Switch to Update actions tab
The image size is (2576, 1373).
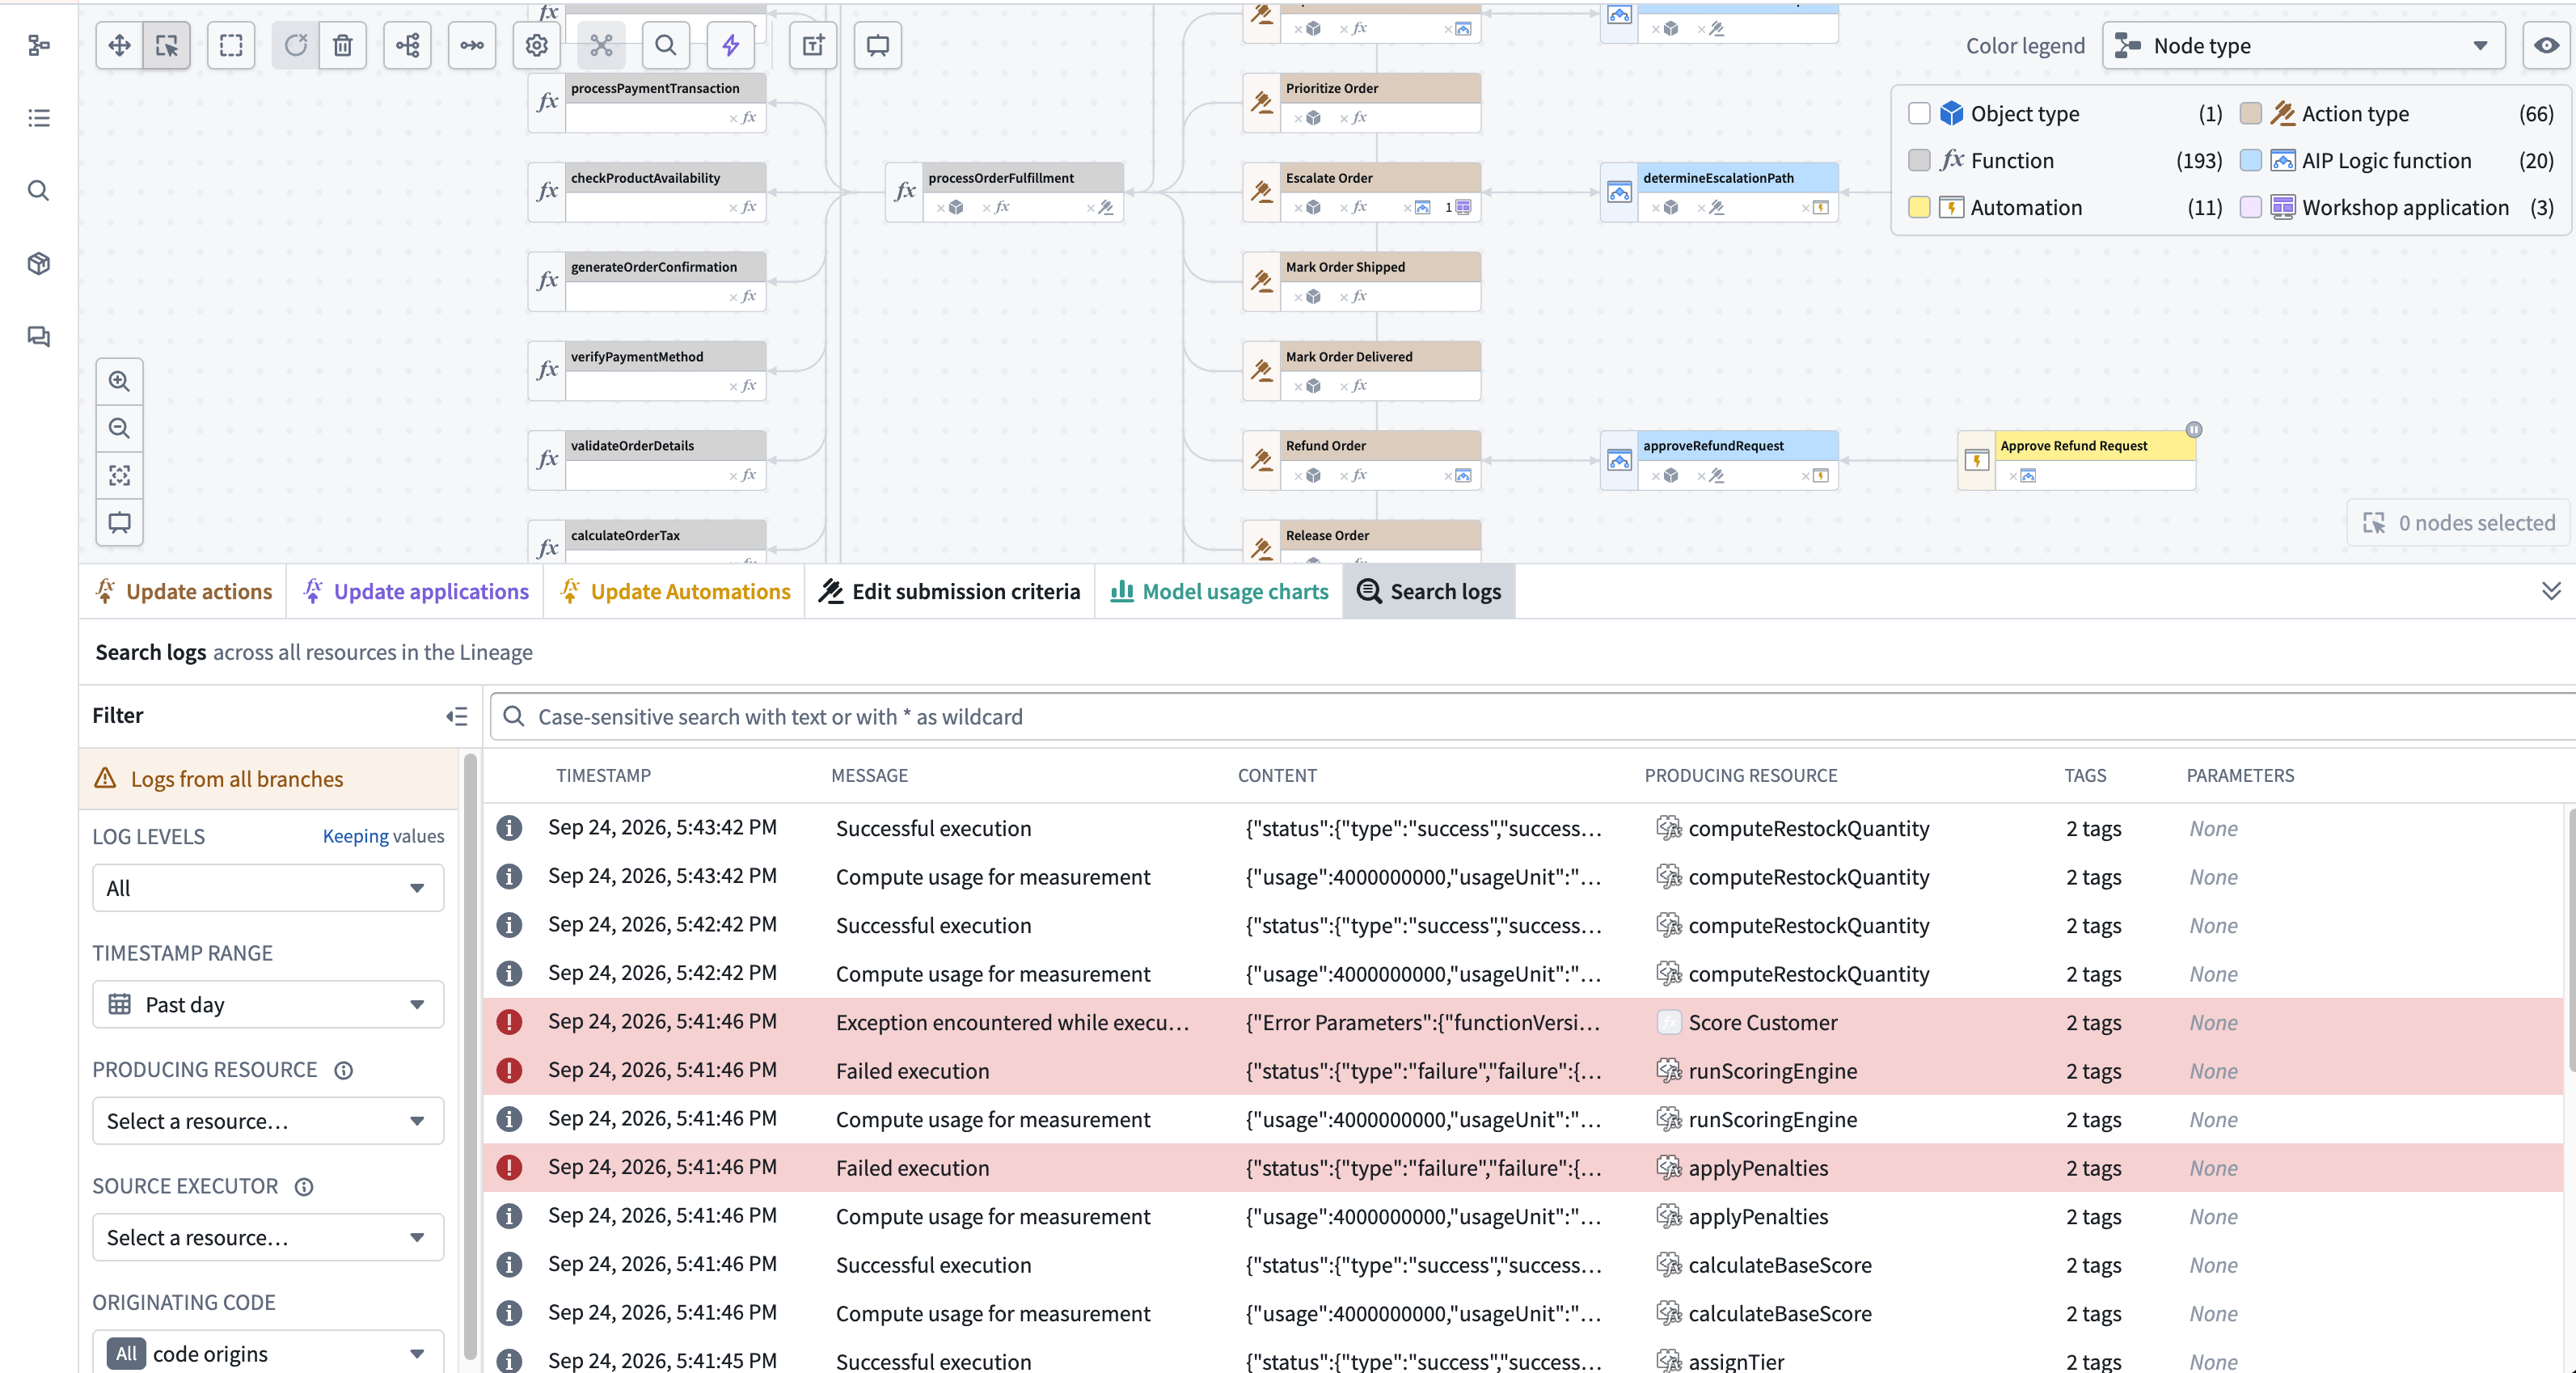[x=184, y=591]
